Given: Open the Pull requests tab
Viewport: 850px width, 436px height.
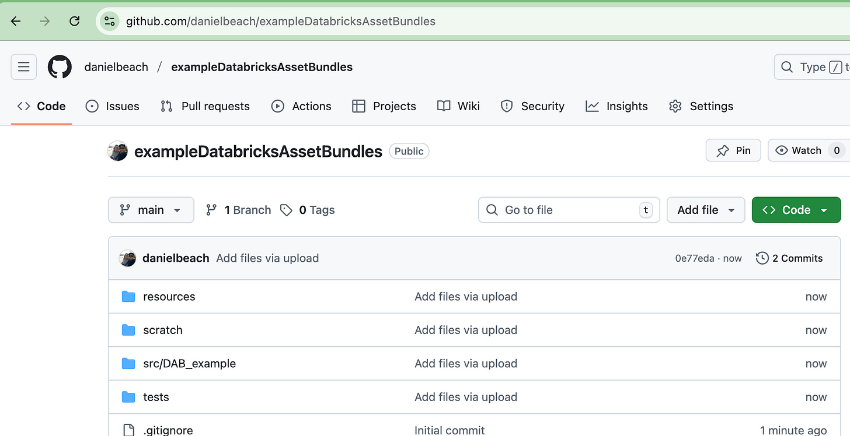Looking at the screenshot, I should pos(205,106).
